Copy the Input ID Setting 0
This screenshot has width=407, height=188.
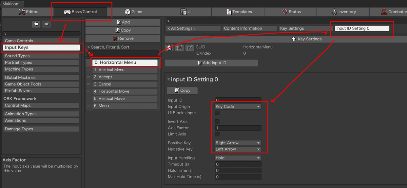182,91
